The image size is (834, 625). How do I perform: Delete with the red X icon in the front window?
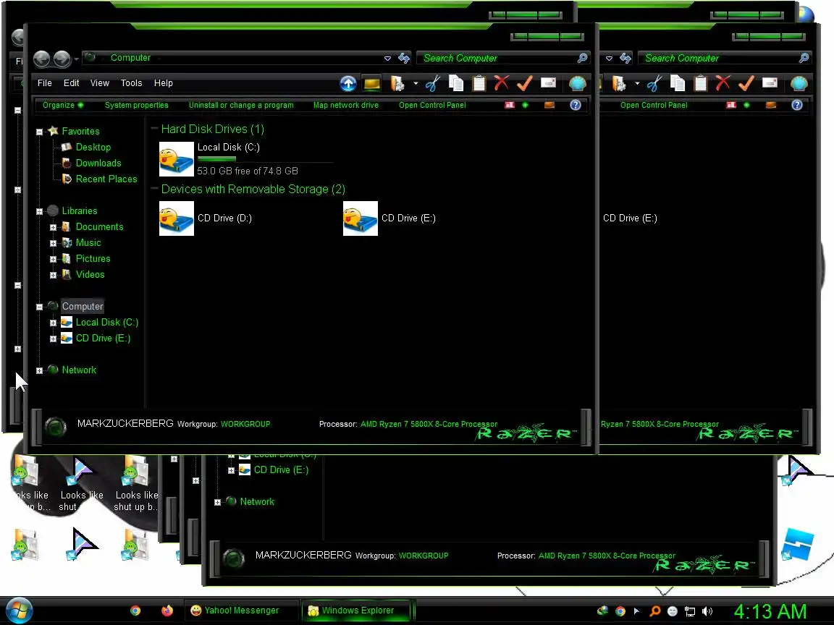pyautogui.click(x=501, y=83)
